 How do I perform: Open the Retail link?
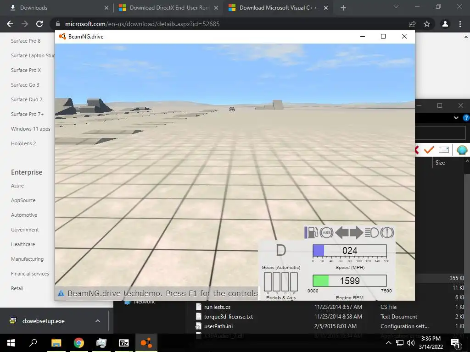coord(17,288)
